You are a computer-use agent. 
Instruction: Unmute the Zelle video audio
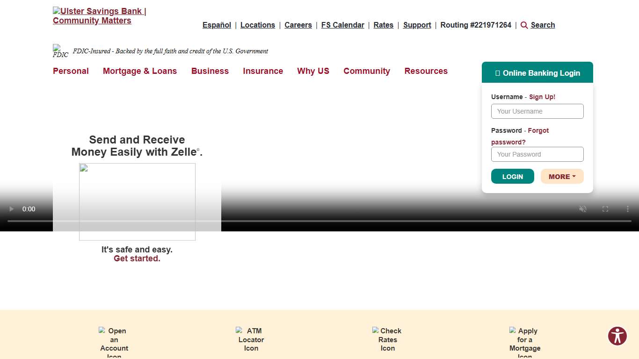pos(582,209)
